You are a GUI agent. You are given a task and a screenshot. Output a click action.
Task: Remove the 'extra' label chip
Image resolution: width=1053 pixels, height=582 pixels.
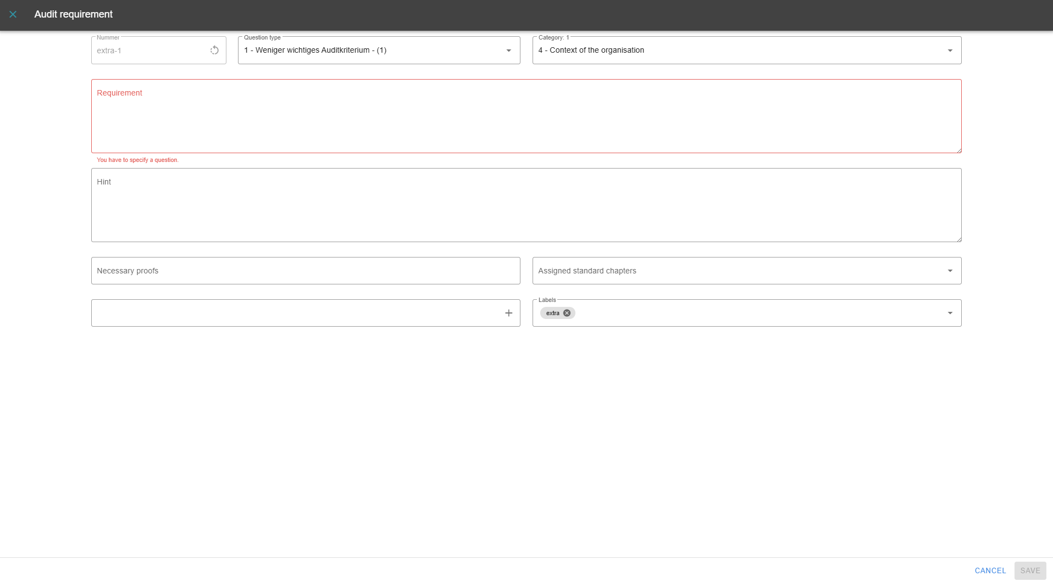click(x=567, y=313)
